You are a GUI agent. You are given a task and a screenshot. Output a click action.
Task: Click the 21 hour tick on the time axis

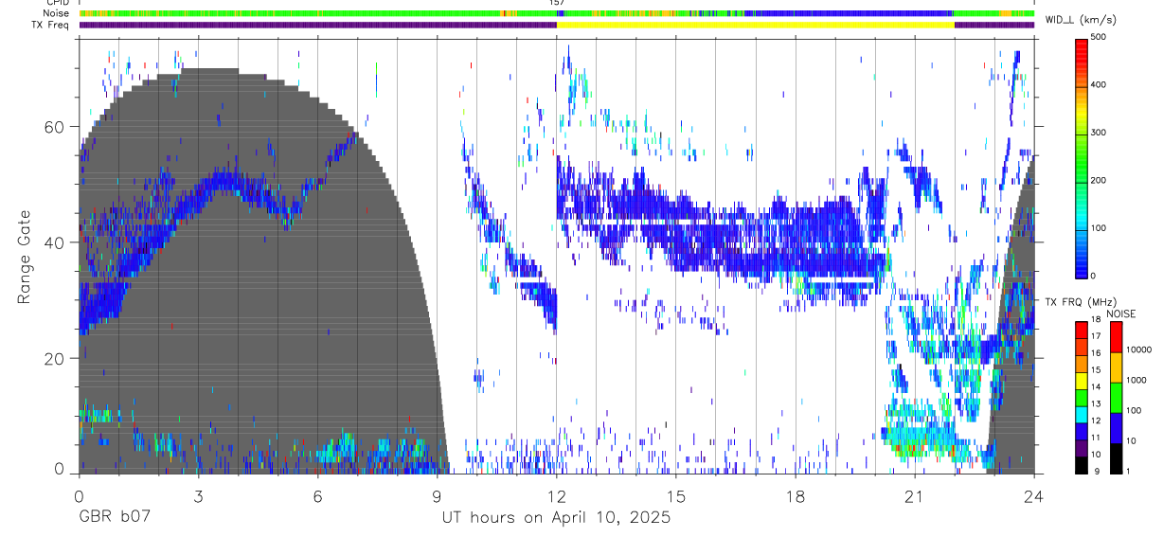pyautogui.click(x=915, y=496)
